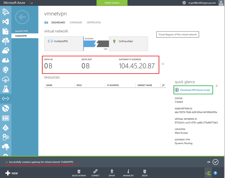Open the Traffic Manager arrows sidebar icon
This screenshot has width=225, height=178.
pyautogui.click(x=5, y=108)
